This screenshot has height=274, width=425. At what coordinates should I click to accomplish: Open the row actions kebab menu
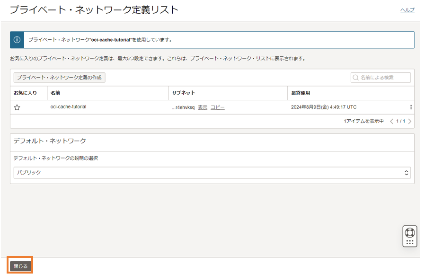click(411, 107)
